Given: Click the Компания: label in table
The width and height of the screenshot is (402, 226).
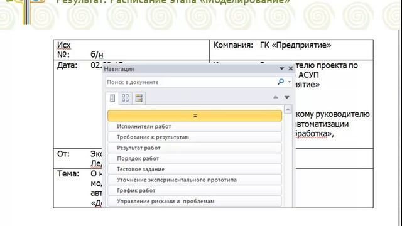Looking at the screenshot, I should [x=233, y=45].
